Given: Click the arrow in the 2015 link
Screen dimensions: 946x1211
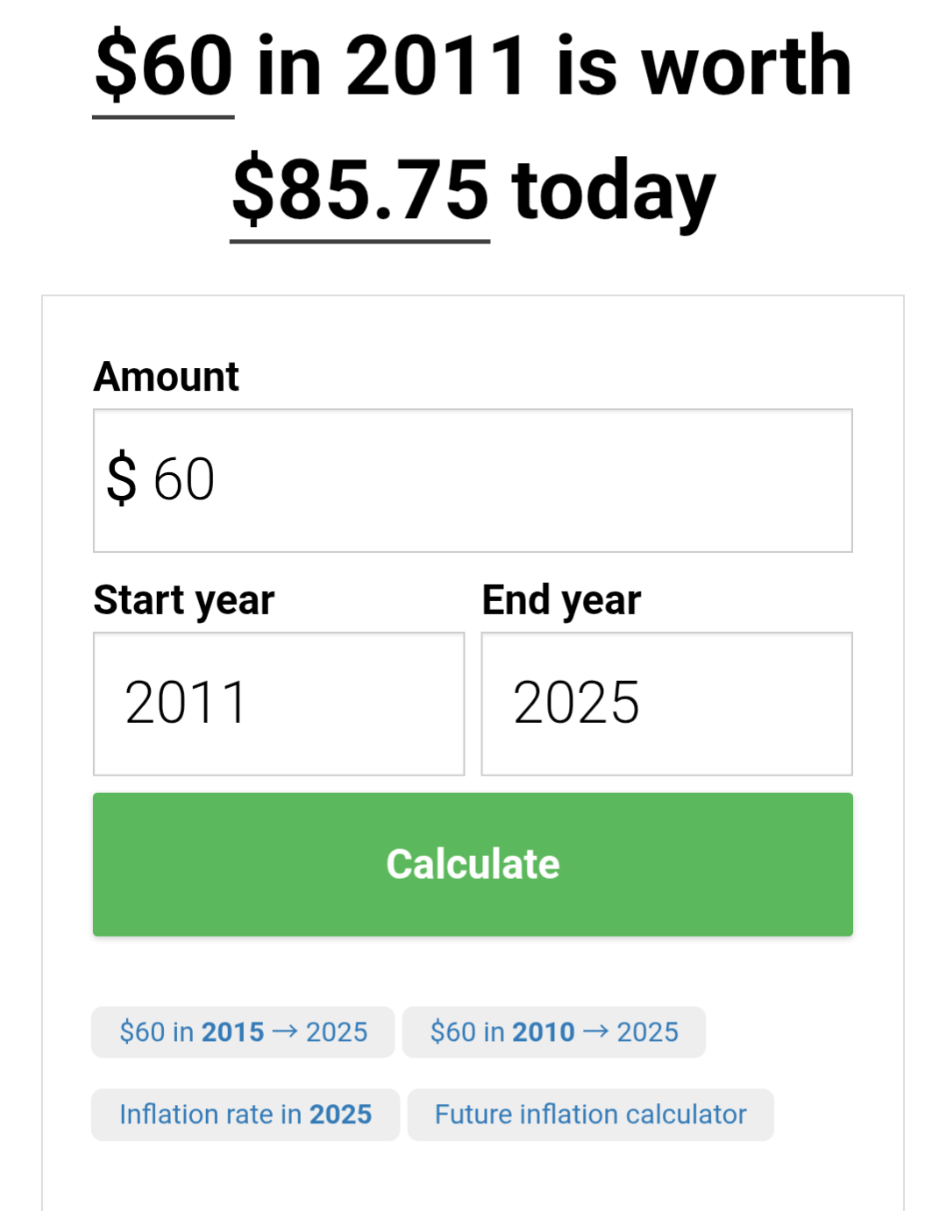Looking at the screenshot, I should [x=285, y=1032].
